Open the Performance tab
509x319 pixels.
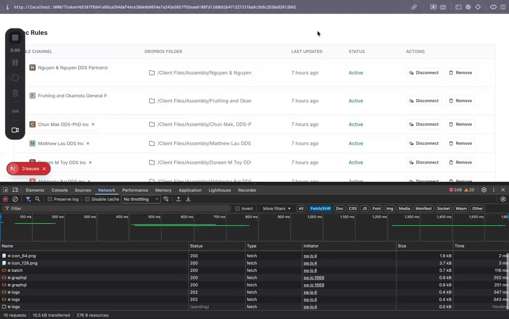coord(135,190)
